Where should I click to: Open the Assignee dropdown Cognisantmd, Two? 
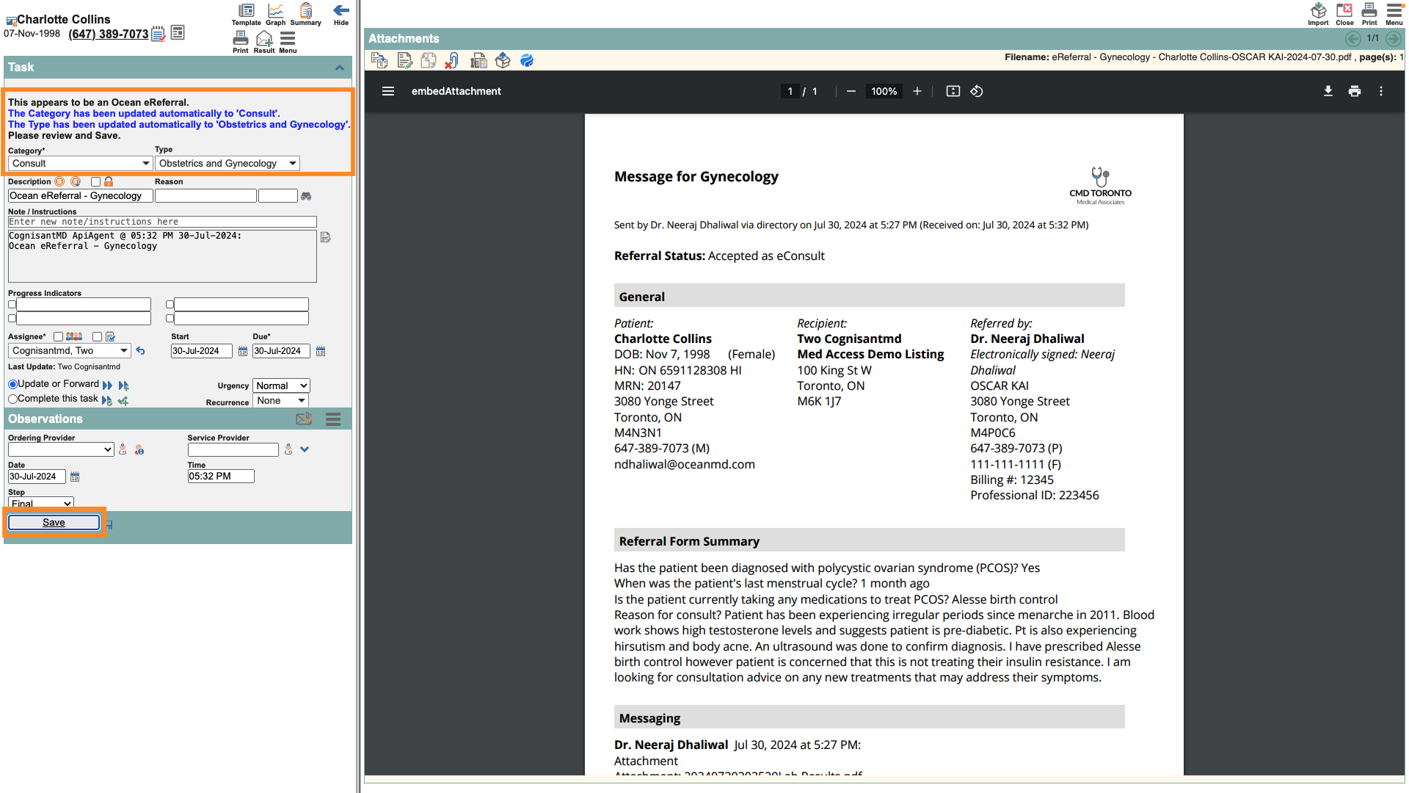point(70,350)
